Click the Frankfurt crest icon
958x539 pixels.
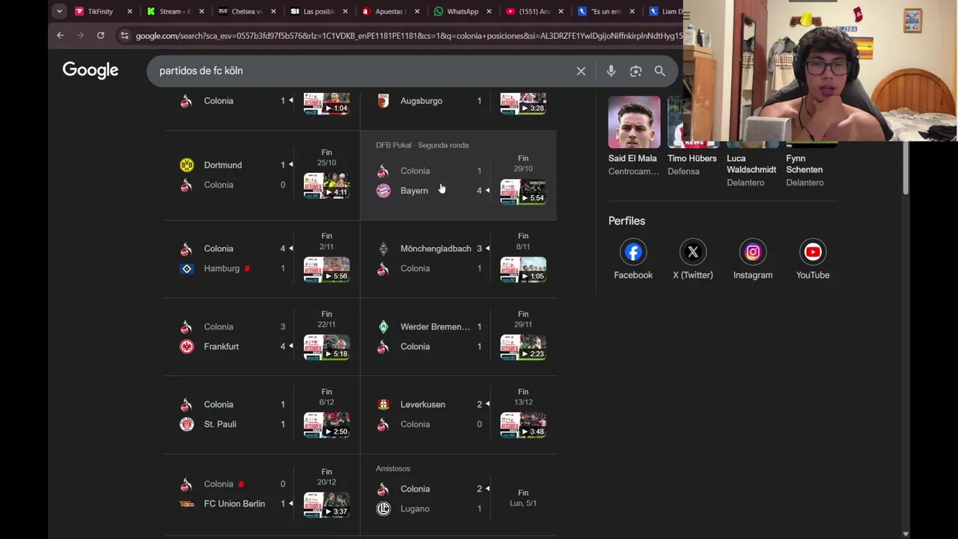(187, 347)
